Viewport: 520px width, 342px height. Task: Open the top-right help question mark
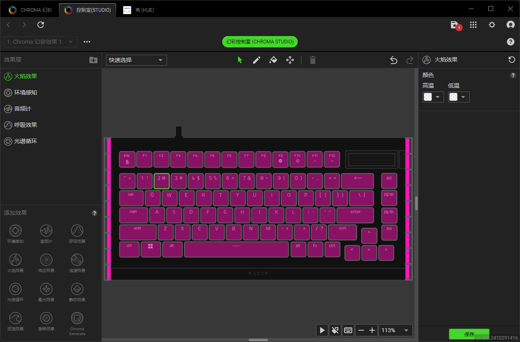point(511,42)
